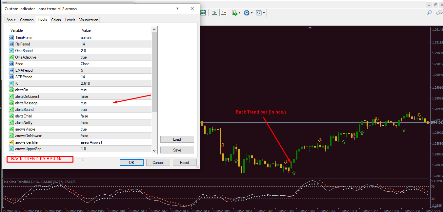Open the Levels tab

pyautogui.click(x=70, y=20)
